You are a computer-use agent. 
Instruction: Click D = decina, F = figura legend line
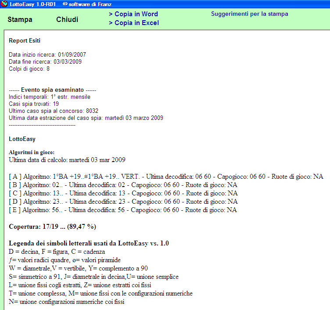[57, 252]
